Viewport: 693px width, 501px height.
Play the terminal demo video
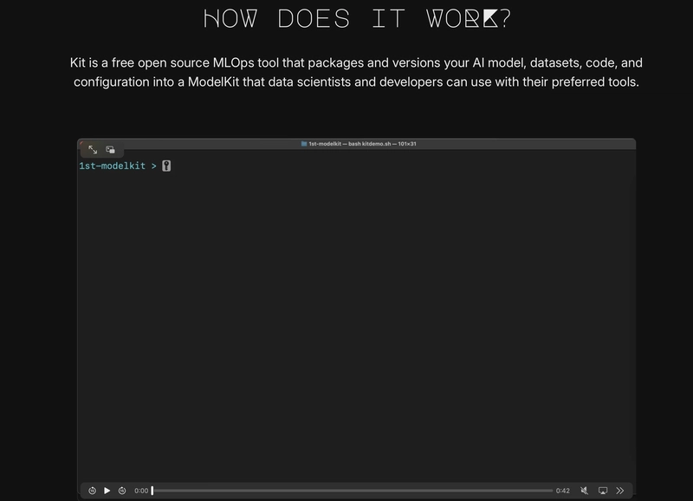click(107, 491)
